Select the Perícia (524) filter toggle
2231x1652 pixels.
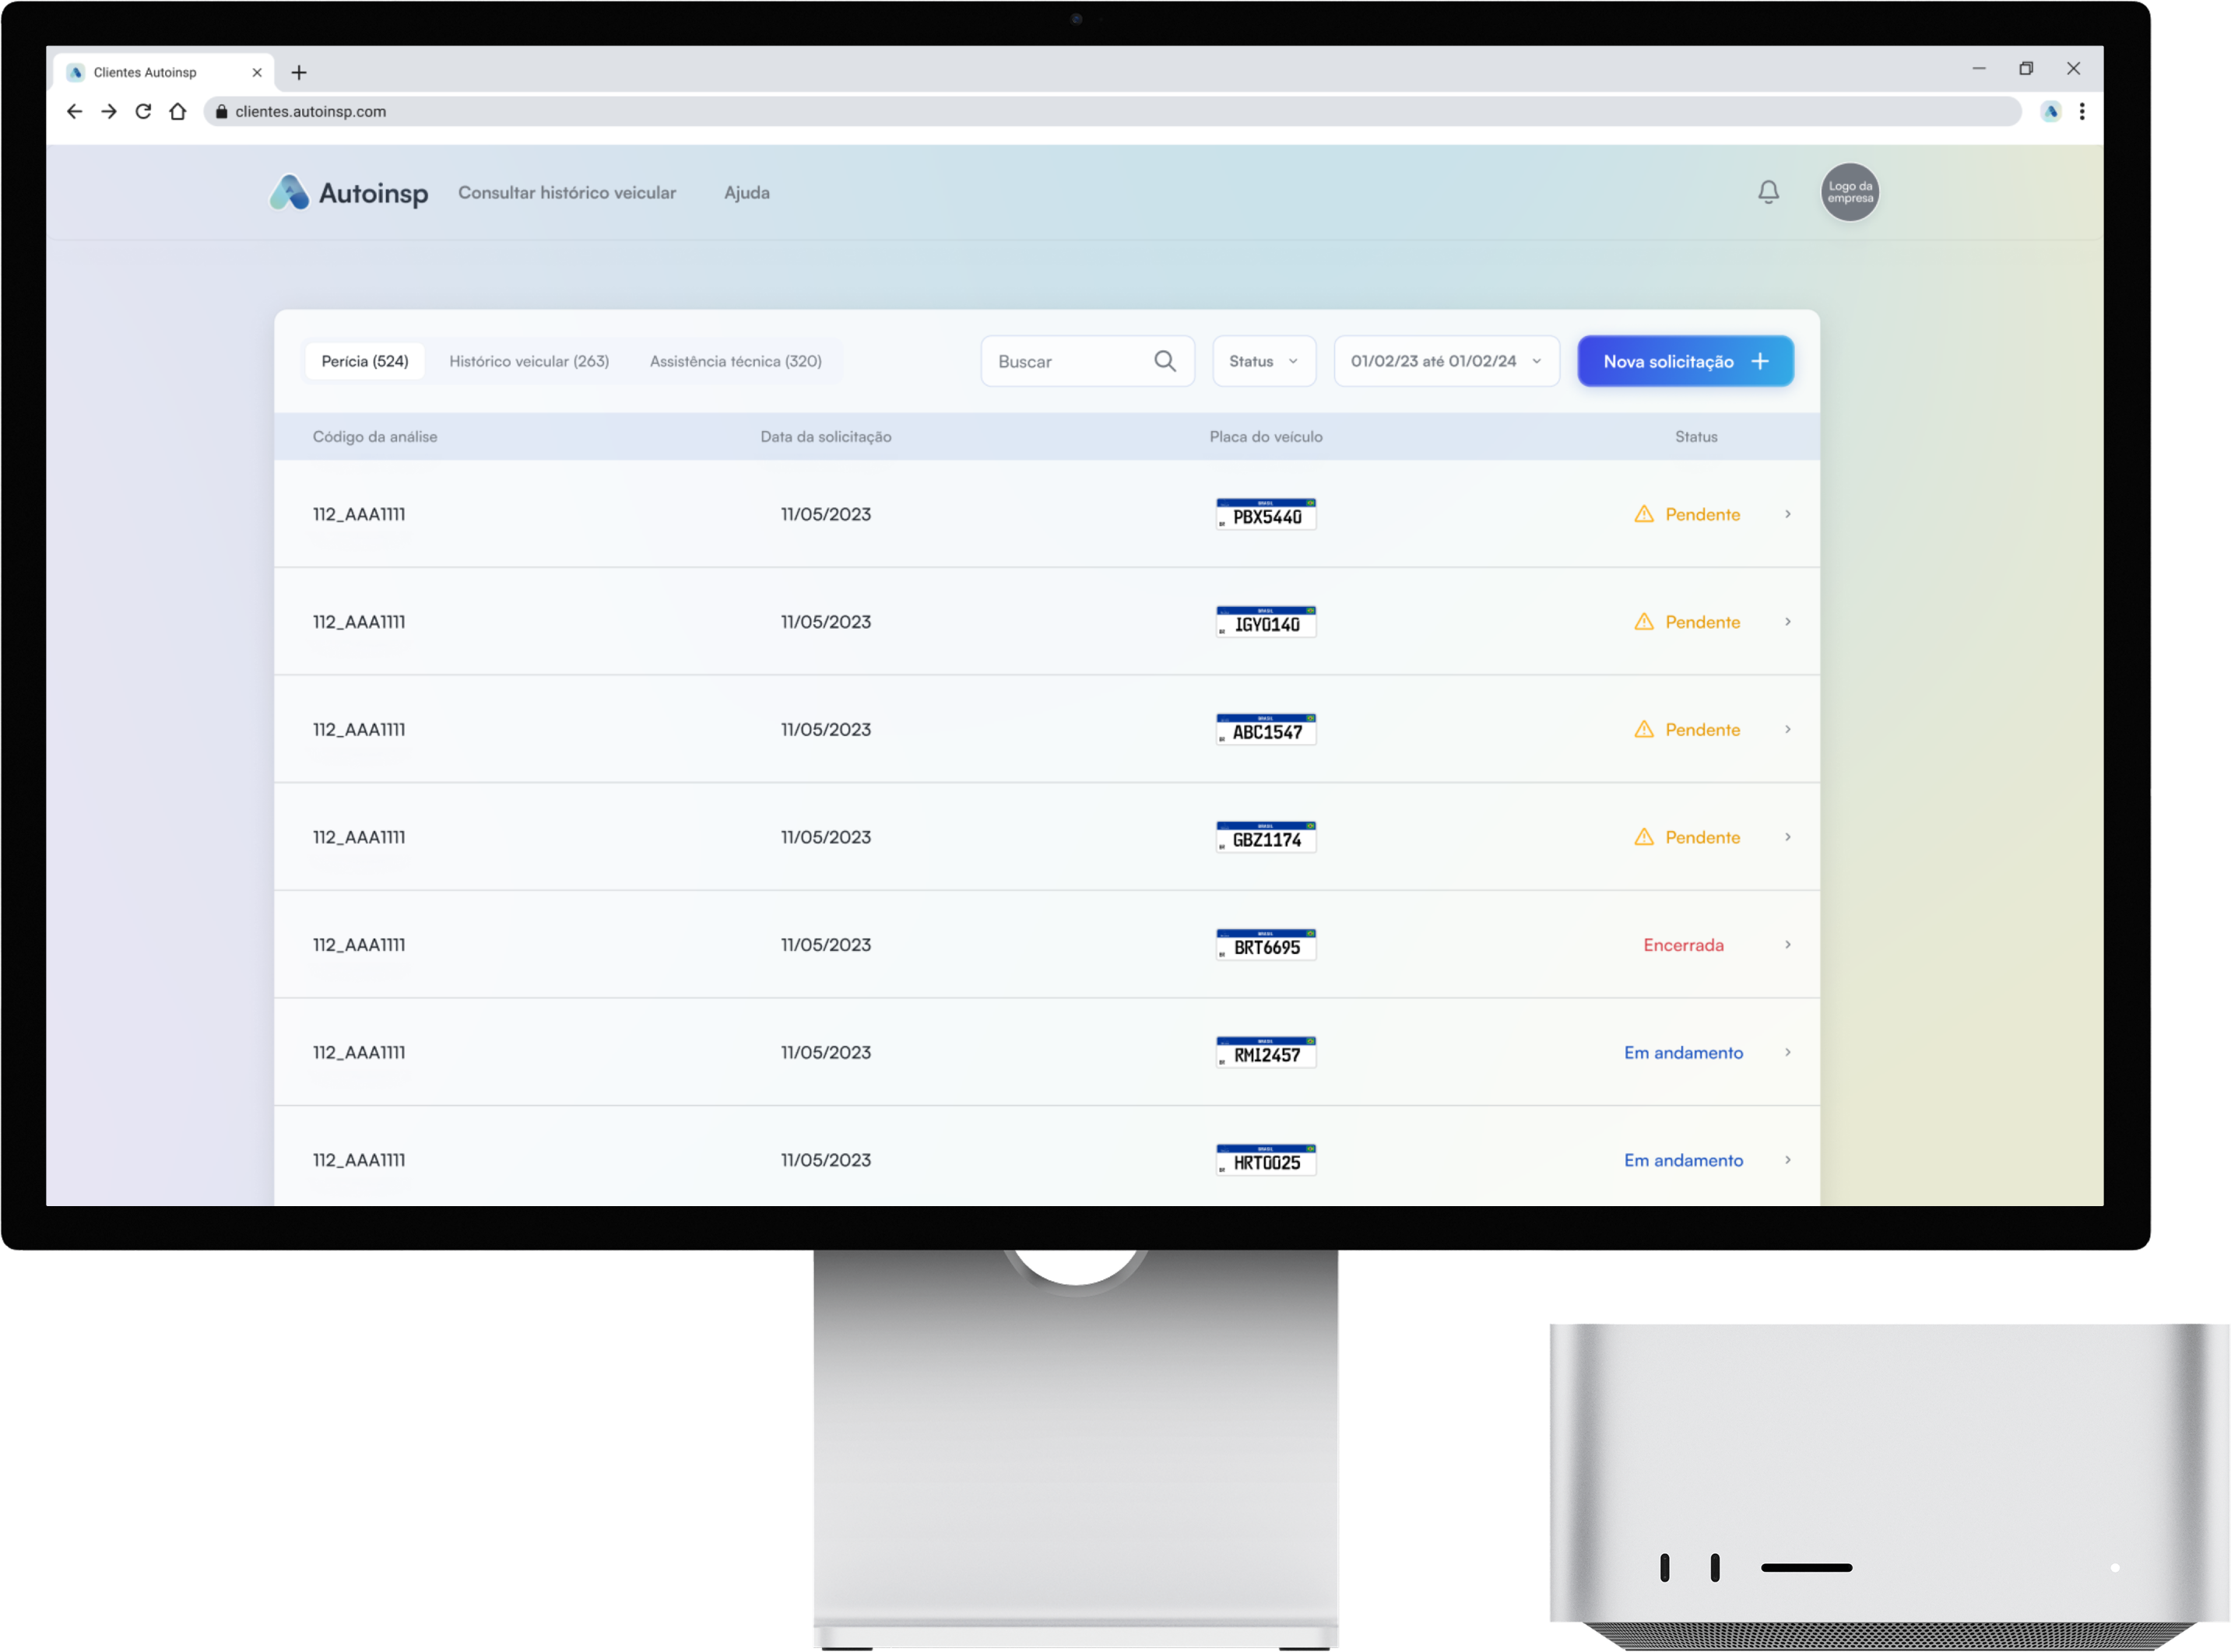[x=364, y=361]
